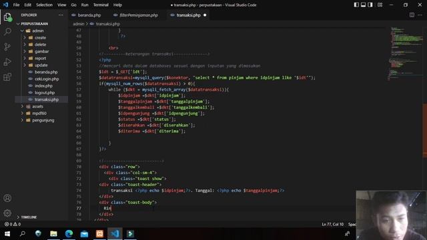Click the EXPLORER panel title
The height and width of the screenshot is (240, 427).
pos(29,15)
